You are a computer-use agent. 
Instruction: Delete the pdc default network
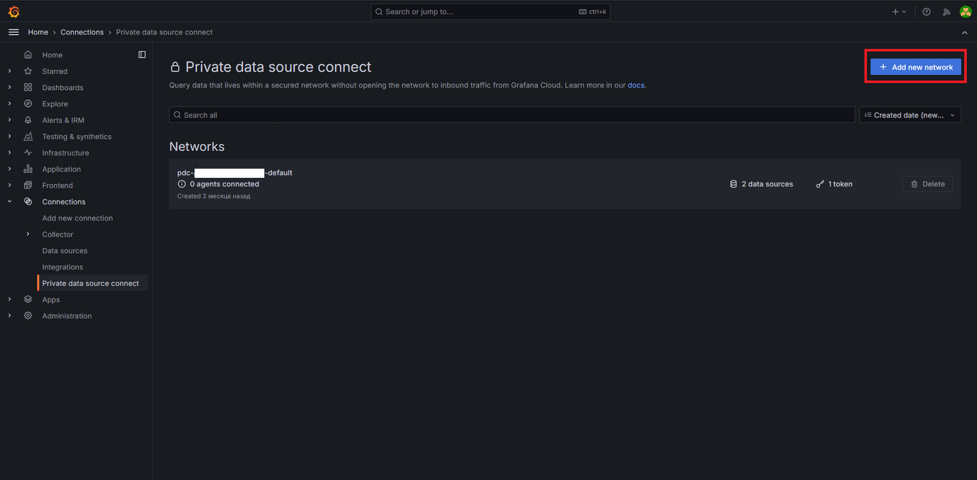[927, 184]
